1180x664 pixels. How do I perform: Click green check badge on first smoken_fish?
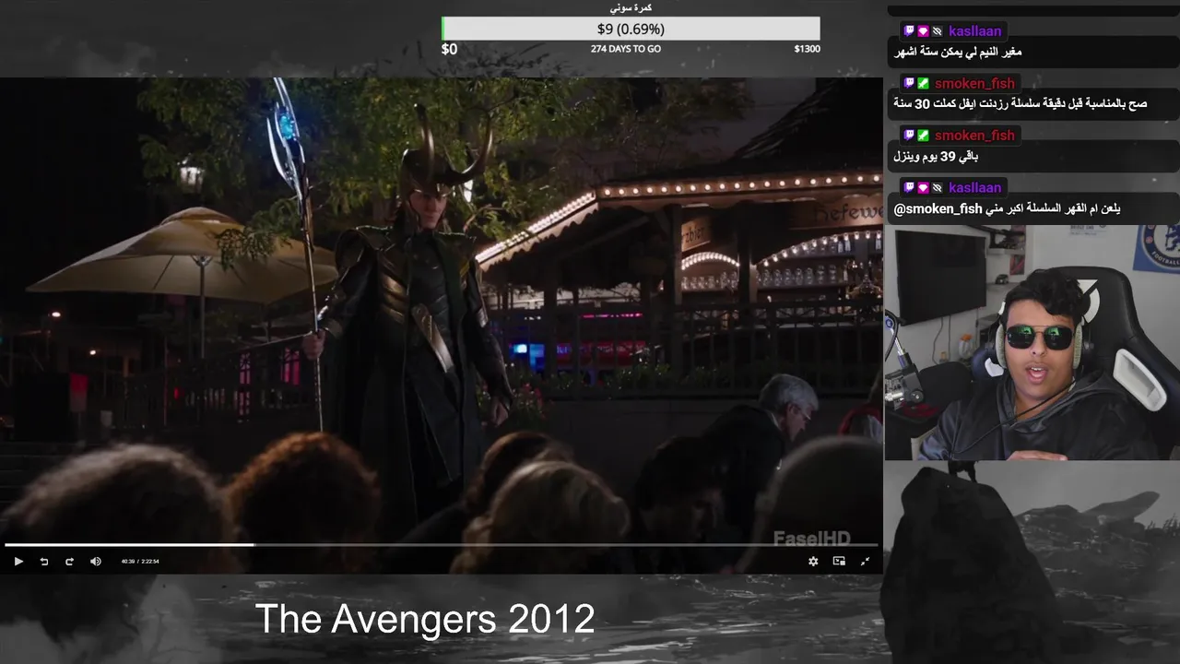click(923, 84)
